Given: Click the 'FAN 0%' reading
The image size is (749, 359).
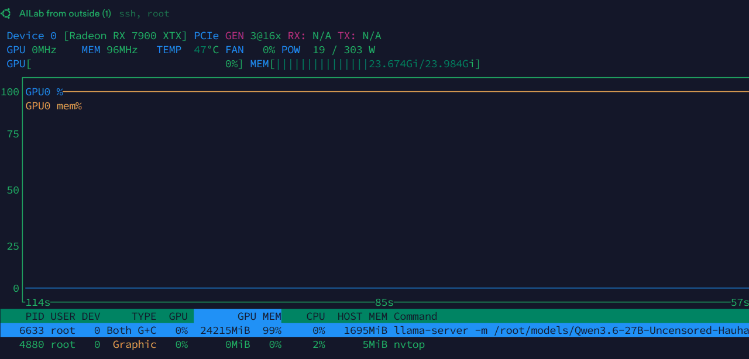Looking at the screenshot, I should pos(250,50).
